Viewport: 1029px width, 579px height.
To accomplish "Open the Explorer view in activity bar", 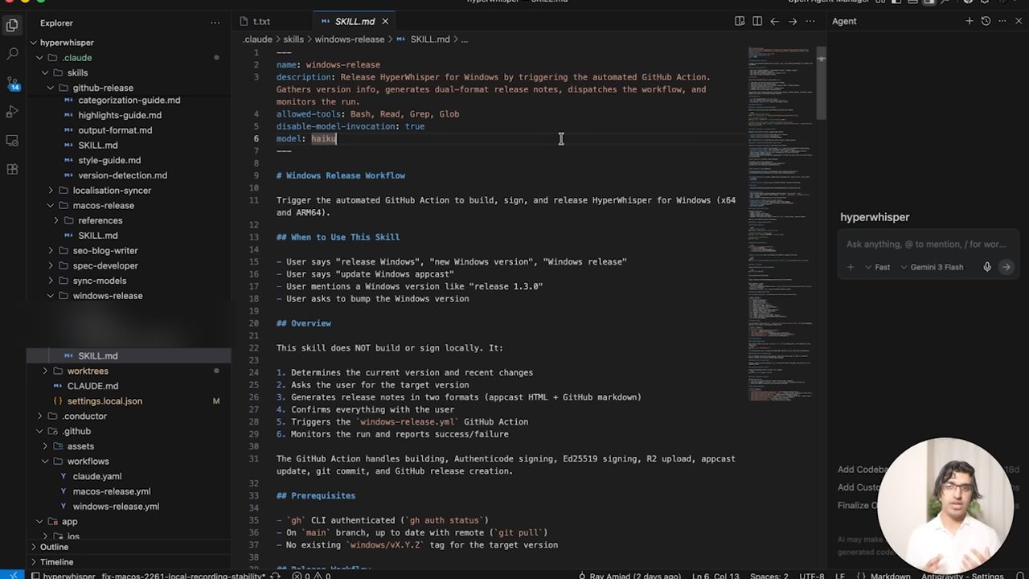I will pos(12,25).
